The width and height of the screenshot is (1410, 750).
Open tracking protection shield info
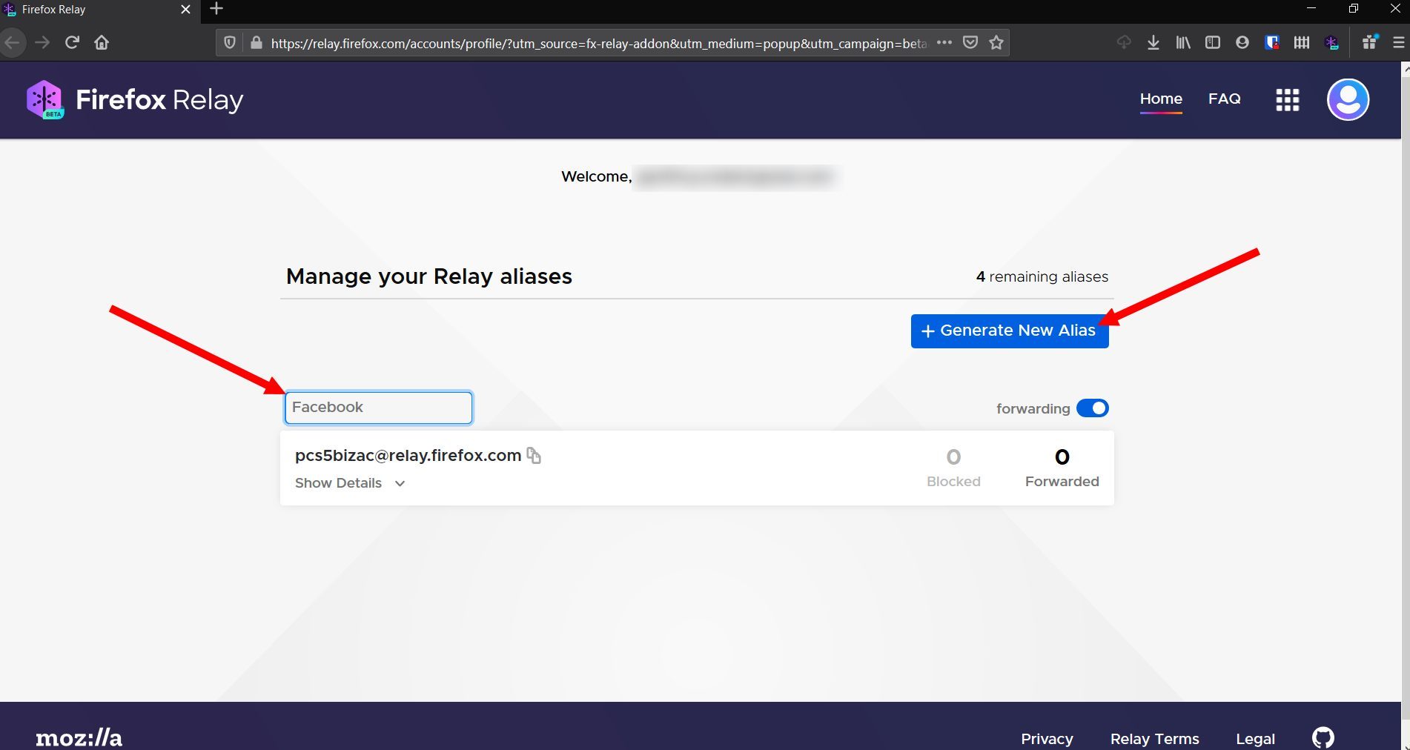pos(230,42)
